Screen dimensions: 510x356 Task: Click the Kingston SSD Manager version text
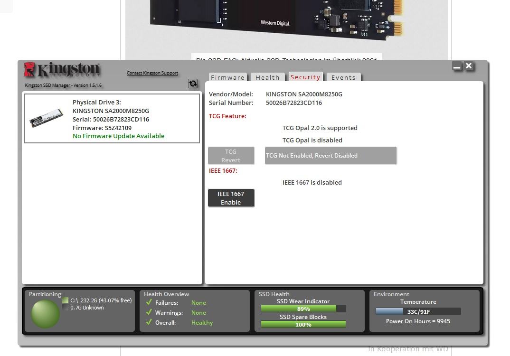[63, 85]
